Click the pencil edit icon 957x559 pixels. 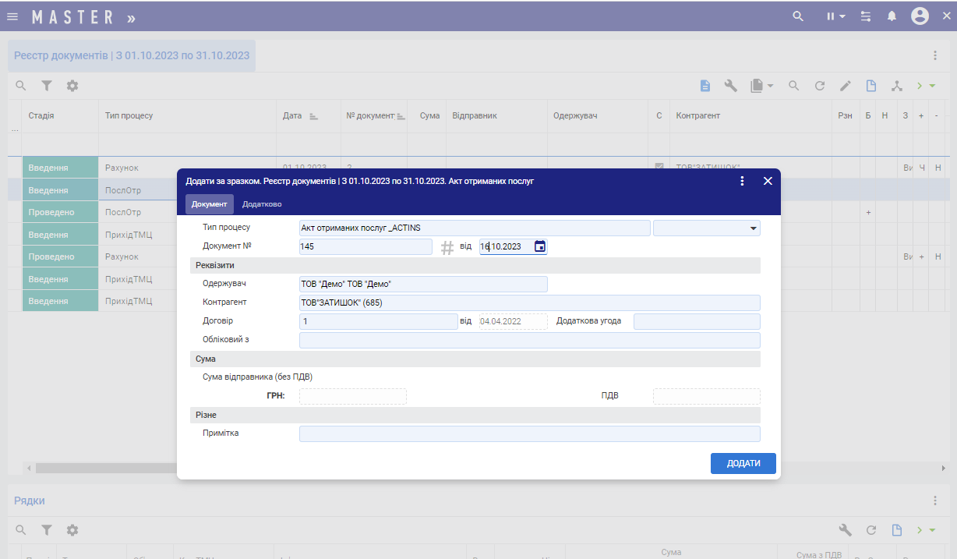pyautogui.click(x=845, y=86)
